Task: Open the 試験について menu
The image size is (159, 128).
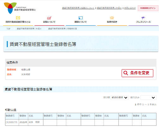Action: click(49, 22)
